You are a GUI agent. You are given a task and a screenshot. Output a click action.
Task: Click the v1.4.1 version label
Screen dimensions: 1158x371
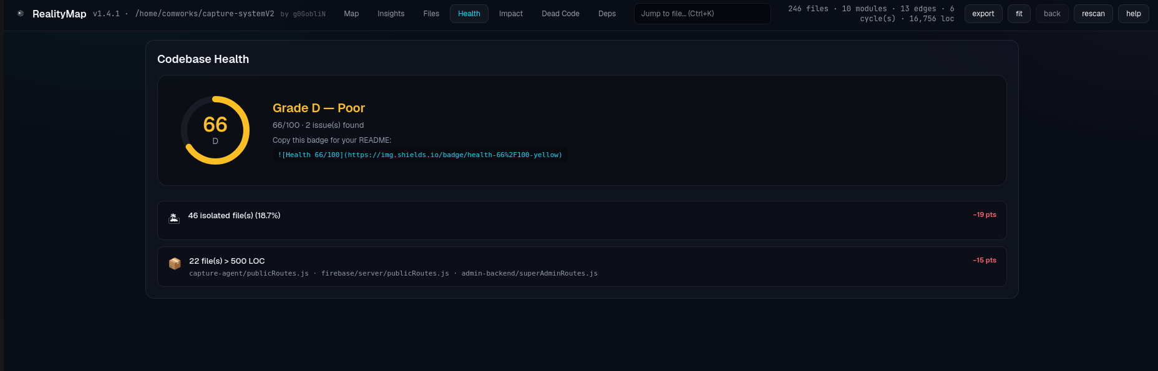tap(106, 14)
